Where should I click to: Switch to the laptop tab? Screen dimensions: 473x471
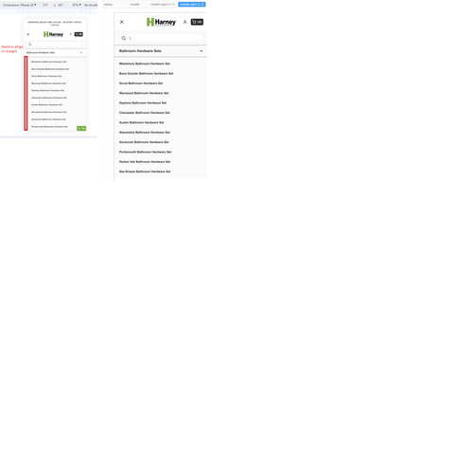pos(108,5)
